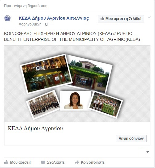Viewport: 155px width, 168px height.
Task: Click the Λήψη οδηγιών directions button
Action: click(131, 139)
